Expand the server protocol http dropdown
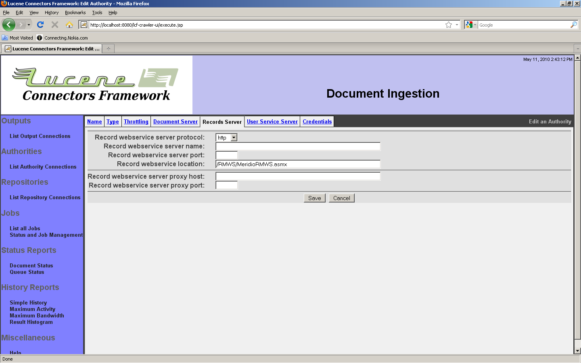The height and width of the screenshot is (363, 581). click(234, 138)
